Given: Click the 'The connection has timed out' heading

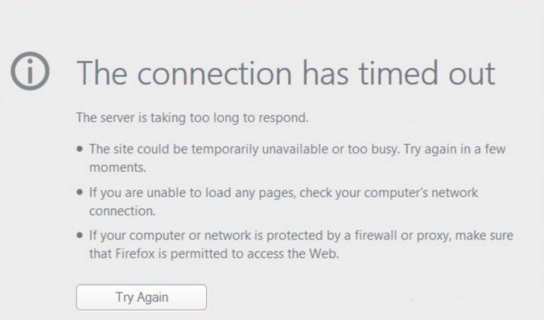Looking at the screenshot, I should [x=285, y=73].
